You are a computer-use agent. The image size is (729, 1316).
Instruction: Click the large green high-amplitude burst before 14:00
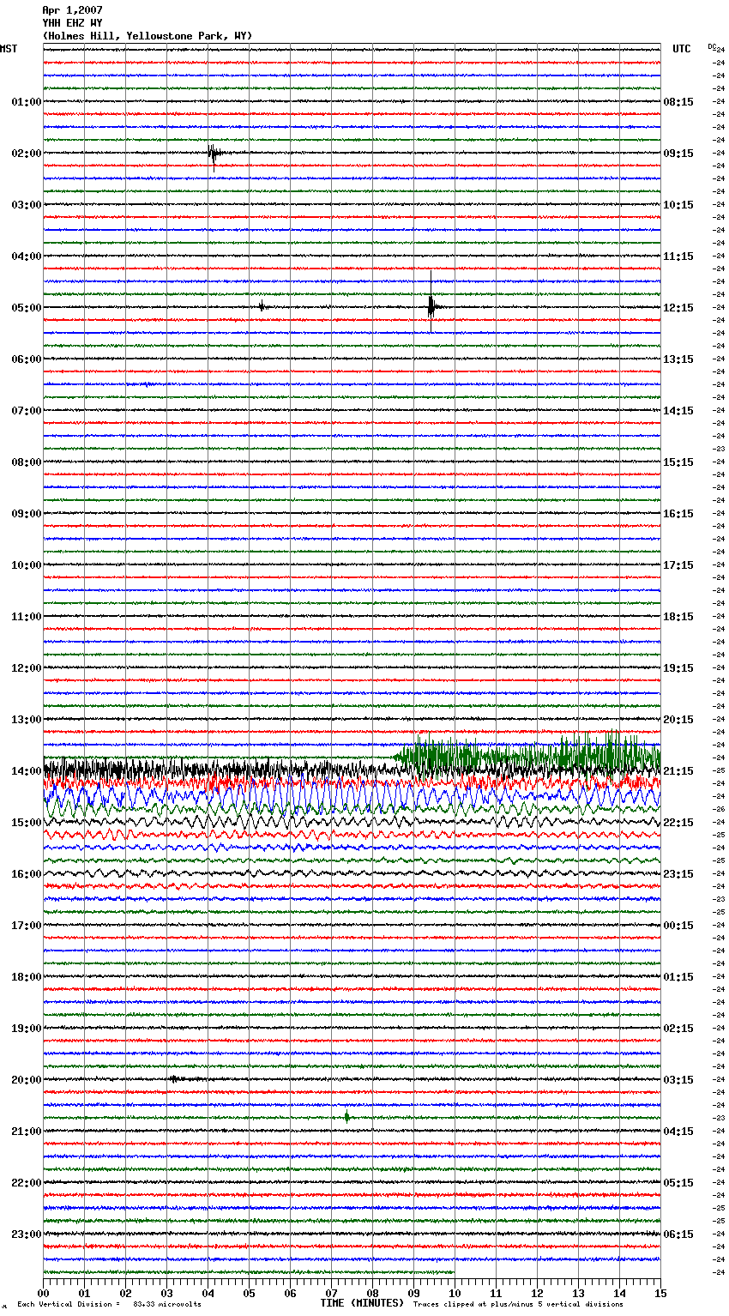(x=527, y=755)
